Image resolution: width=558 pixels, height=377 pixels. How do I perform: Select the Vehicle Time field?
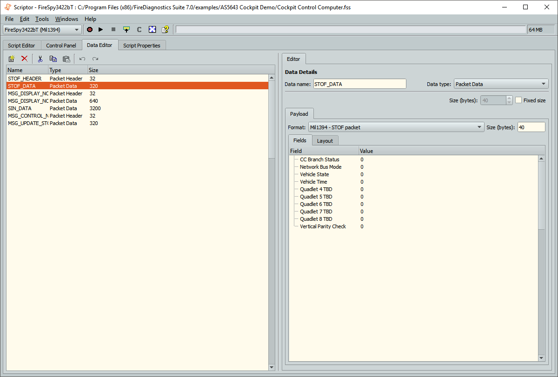[313, 182]
